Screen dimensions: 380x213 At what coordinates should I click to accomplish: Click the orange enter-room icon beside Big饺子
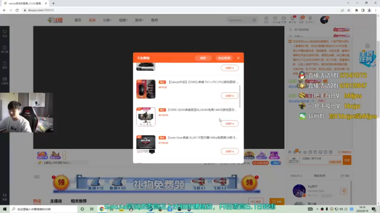tap(343, 191)
